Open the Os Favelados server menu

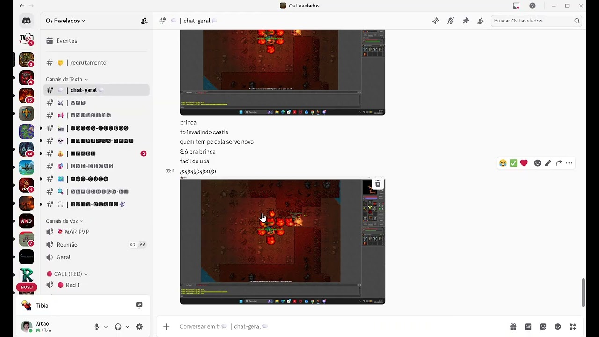(66, 21)
